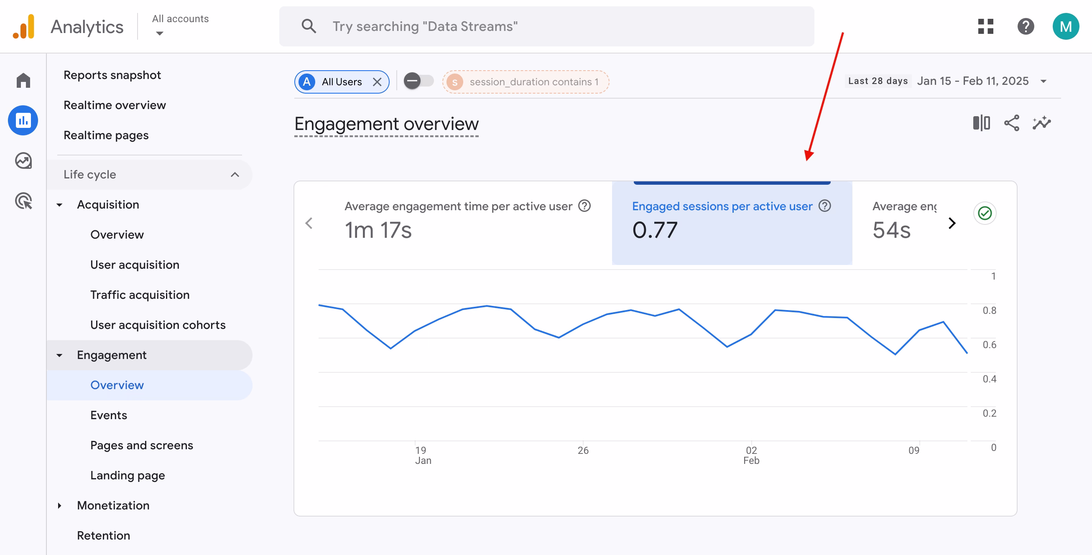Viewport: 1092px width, 555px height.
Task: Select Pages and screens in sidebar
Action: pyautogui.click(x=142, y=445)
